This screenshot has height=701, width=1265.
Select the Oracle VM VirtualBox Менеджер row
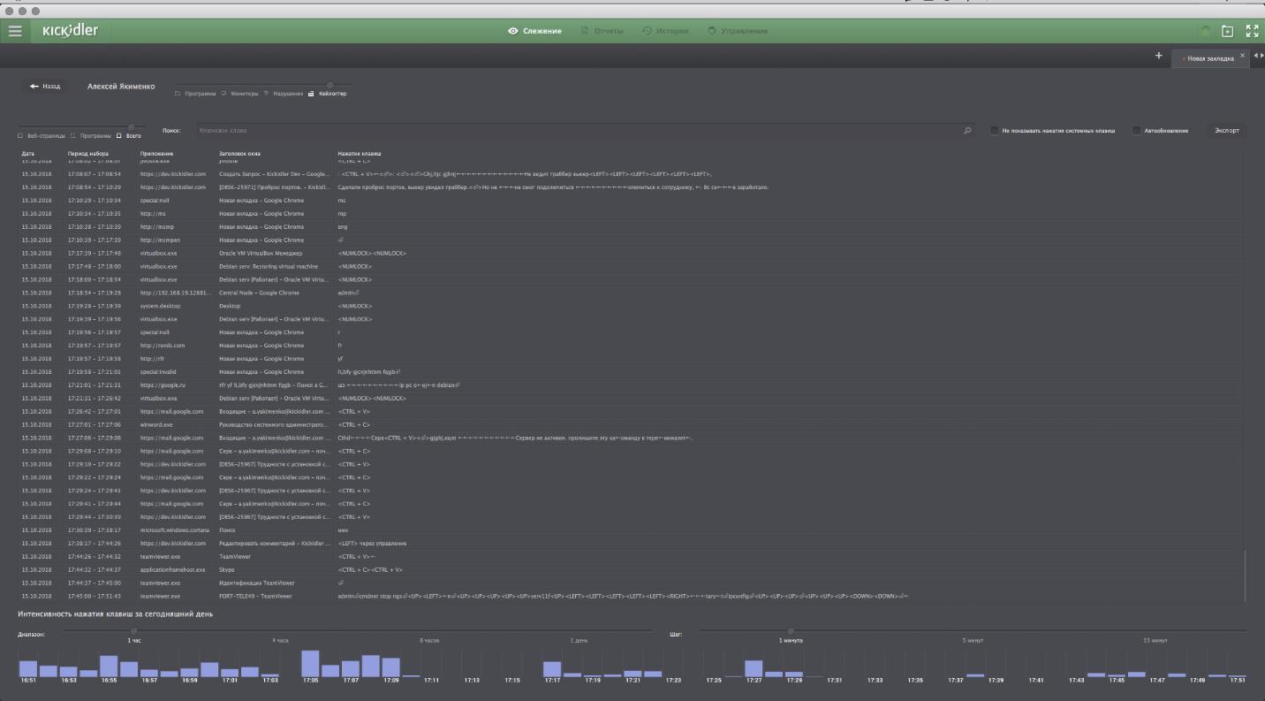[x=629, y=254]
